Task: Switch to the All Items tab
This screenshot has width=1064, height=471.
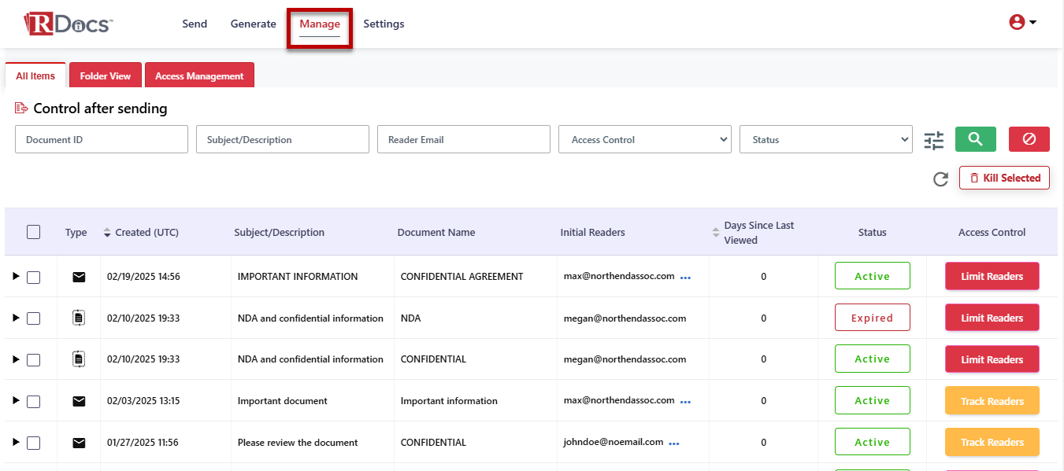Action: (35, 75)
